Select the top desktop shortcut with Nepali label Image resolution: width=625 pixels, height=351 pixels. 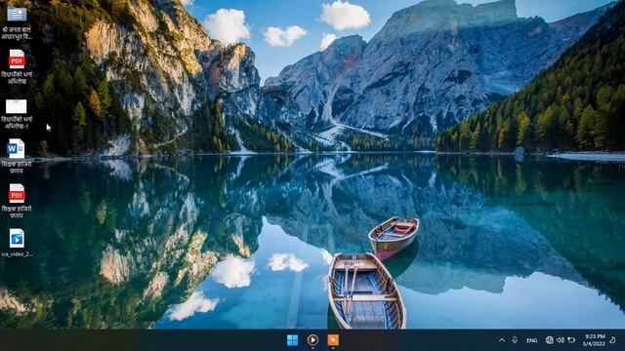point(17,22)
